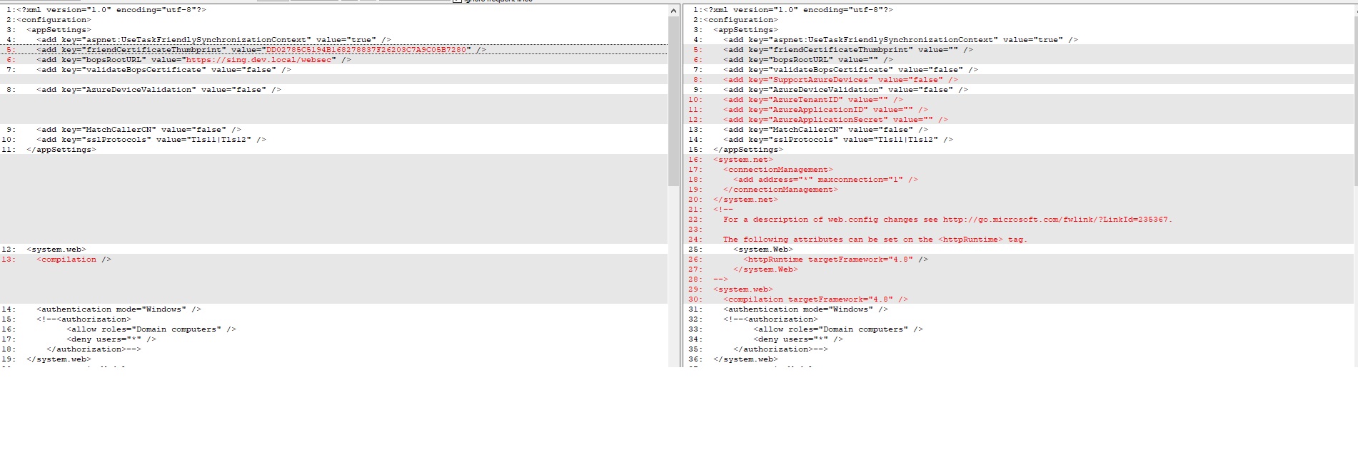This screenshot has height=462, width=1358.
Task: Click the AzureApplicationSecret line in right pane
Action: coord(835,120)
